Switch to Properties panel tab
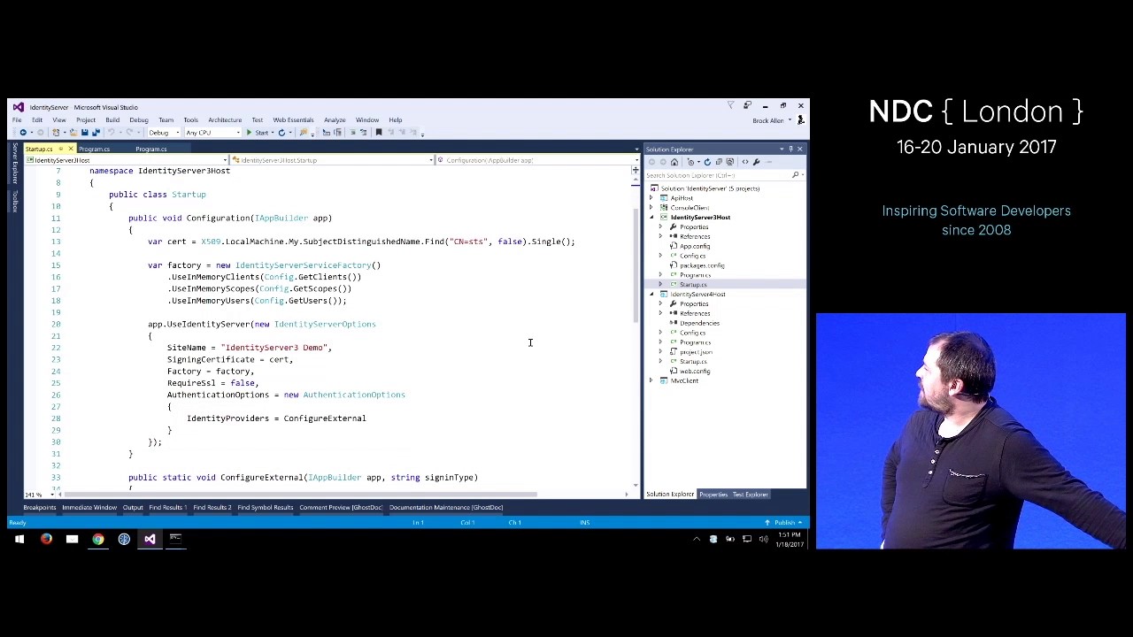Image resolution: width=1133 pixels, height=637 pixels. [713, 495]
